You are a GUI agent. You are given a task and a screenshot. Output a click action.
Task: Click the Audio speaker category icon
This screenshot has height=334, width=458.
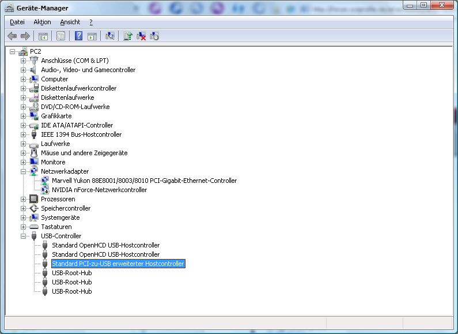coord(34,70)
